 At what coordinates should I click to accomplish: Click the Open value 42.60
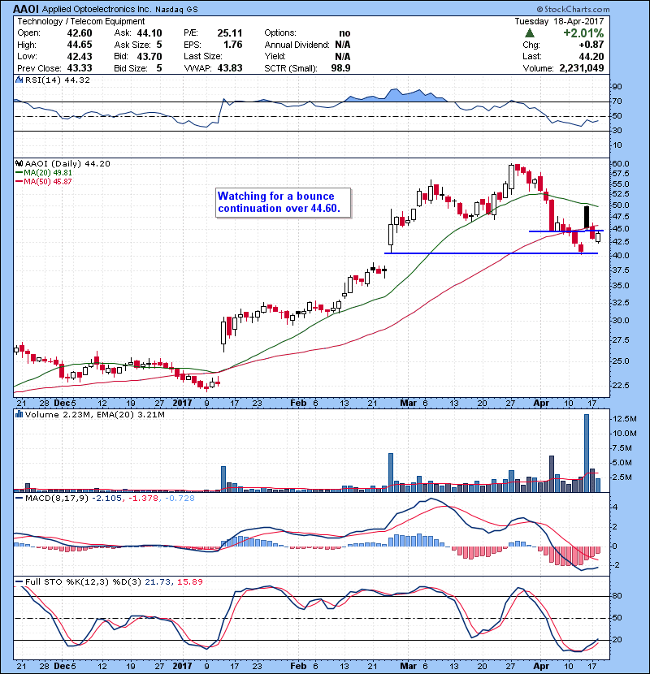pyautogui.click(x=80, y=33)
